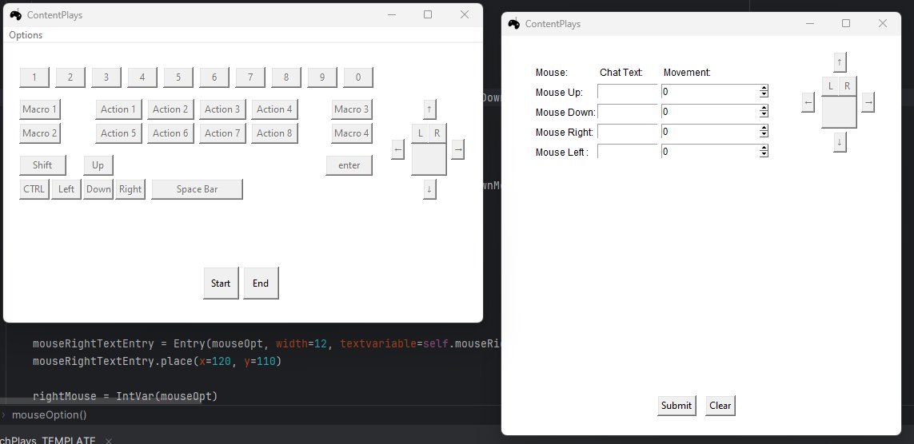Select the Macro 2 button
Image resolution: width=914 pixels, height=444 pixels.
pos(40,133)
